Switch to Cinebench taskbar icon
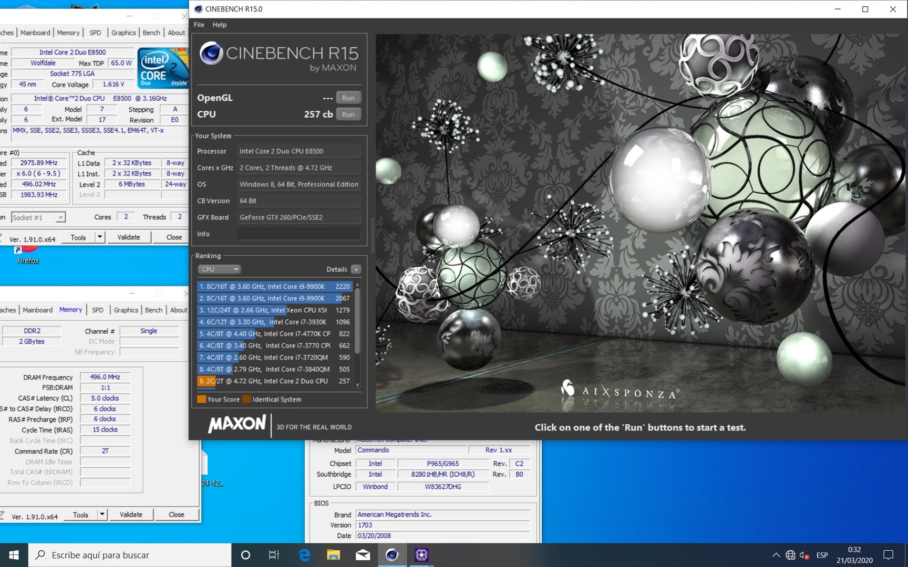The image size is (908, 567). point(392,555)
